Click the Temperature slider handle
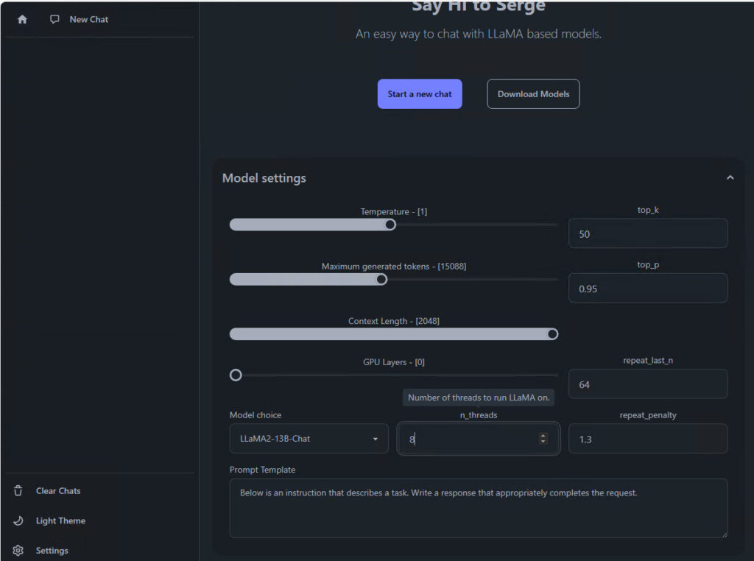The width and height of the screenshot is (754, 561). [390, 225]
